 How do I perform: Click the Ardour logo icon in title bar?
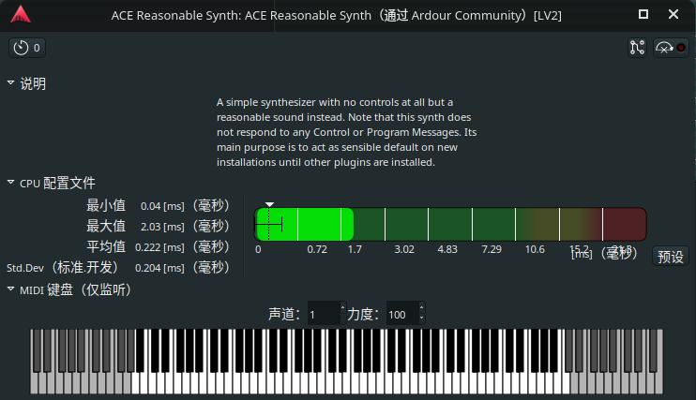click(21, 15)
